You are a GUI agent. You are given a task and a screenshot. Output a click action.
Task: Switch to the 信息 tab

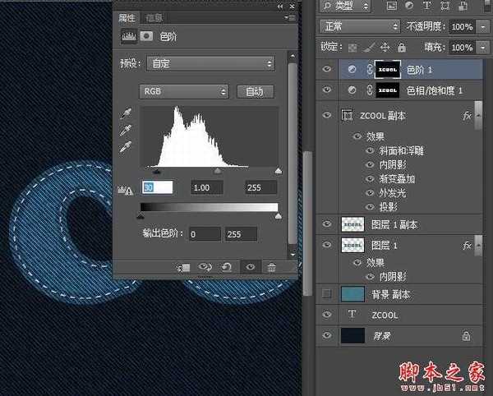(x=154, y=18)
